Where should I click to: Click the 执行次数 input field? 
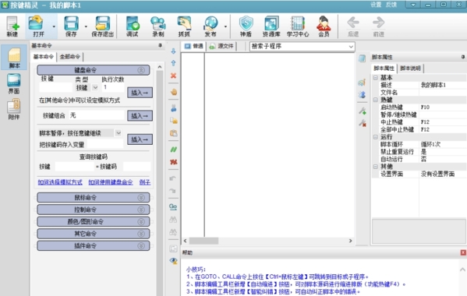113,87
